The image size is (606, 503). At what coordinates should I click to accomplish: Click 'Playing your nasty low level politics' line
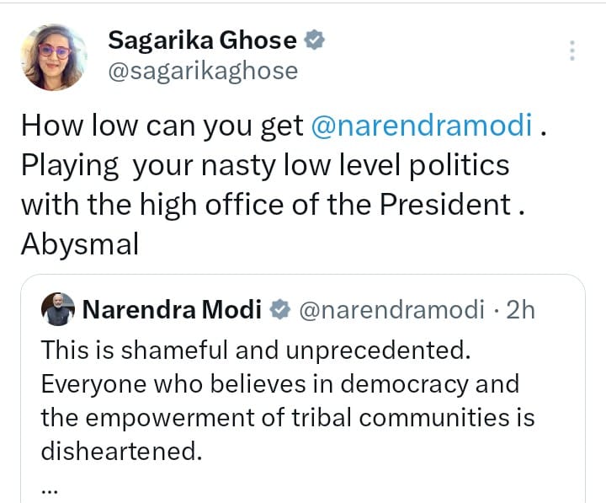click(265, 165)
